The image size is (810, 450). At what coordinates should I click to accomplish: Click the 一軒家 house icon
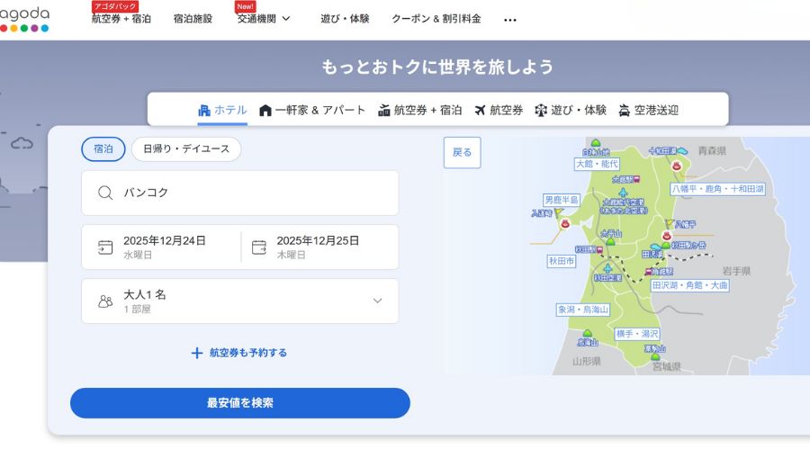[265, 110]
